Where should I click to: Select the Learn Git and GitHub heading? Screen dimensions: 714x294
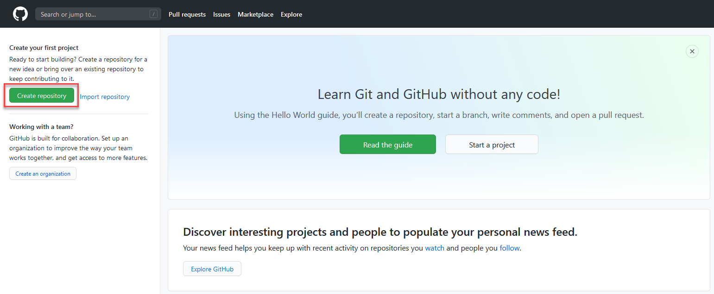[438, 94]
